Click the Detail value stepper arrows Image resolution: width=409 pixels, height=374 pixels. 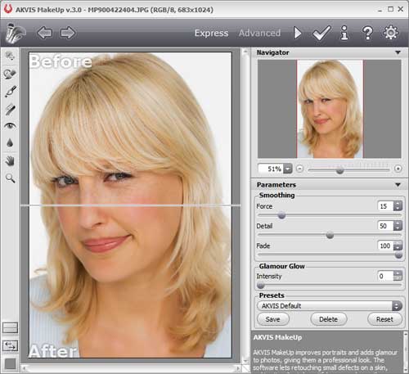coord(398,226)
